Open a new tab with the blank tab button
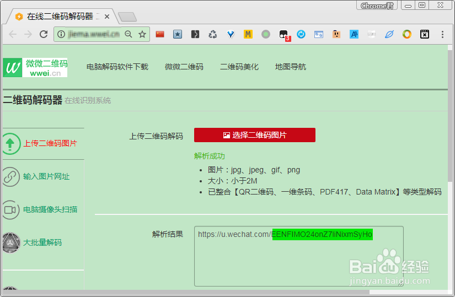Screen dimensions: 455x297 tap(127, 17)
